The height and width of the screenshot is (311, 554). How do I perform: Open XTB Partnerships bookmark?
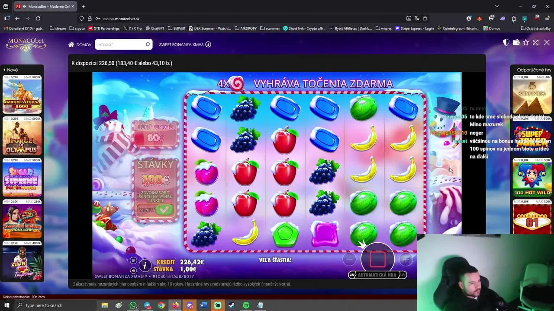pyautogui.click(x=104, y=29)
